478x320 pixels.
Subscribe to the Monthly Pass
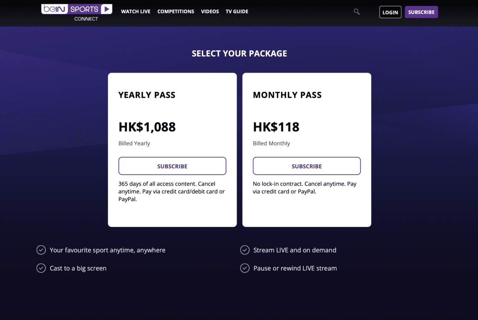click(307, 166)
